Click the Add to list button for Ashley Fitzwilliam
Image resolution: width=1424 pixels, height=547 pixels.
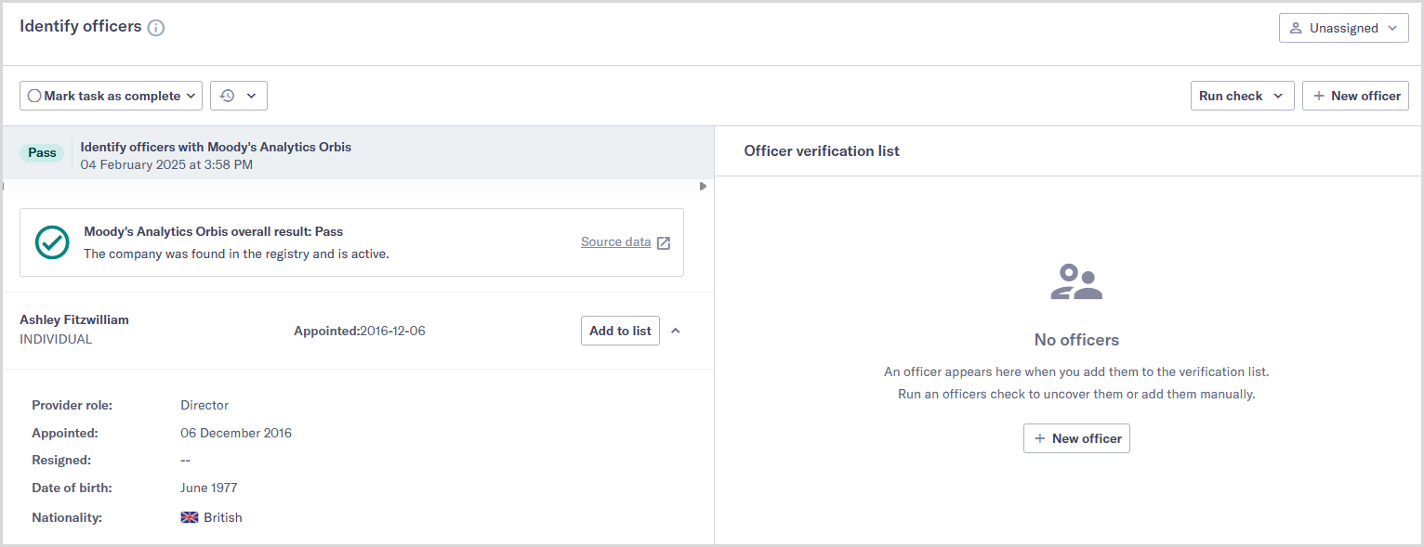(620, 330)
